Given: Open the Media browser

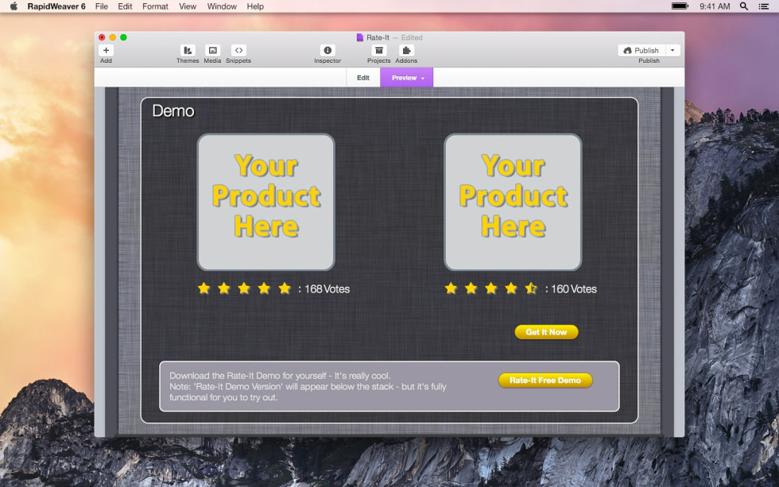Looking at the screenshot, I should click(213, 50).
